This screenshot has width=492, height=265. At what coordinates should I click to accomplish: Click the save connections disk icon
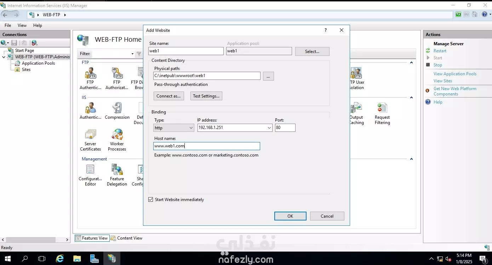14,43
